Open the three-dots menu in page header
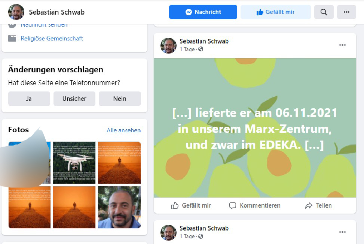 click(346, 12)
